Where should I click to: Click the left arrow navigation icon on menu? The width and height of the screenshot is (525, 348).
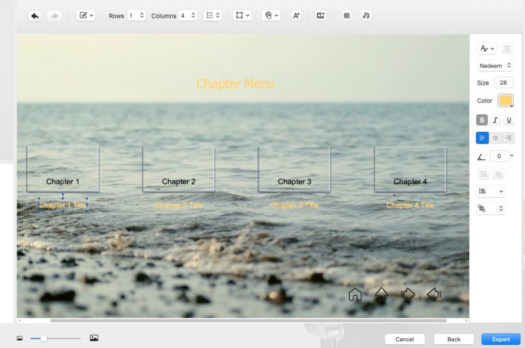434,294
